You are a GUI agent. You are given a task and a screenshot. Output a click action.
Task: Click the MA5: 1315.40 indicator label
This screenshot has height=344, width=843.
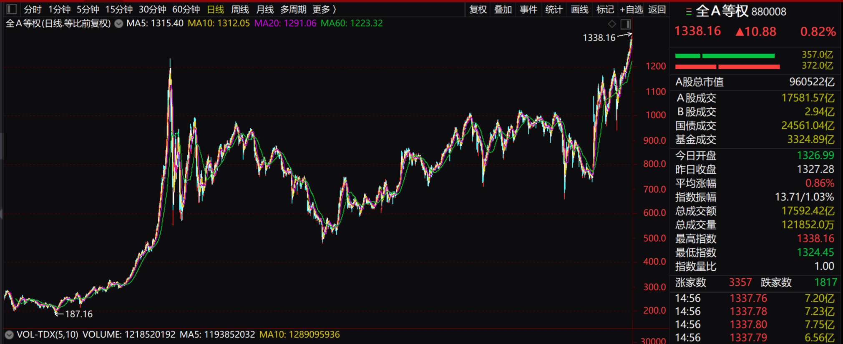[155, 23]
